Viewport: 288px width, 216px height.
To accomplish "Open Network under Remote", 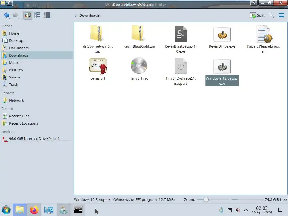I will coord(37,100).
